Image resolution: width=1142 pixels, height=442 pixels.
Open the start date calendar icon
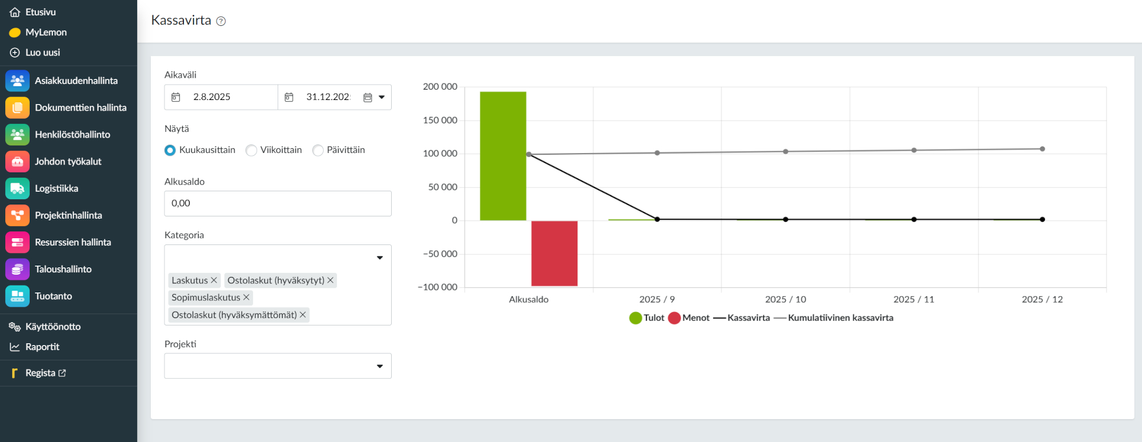coord(176,97)
